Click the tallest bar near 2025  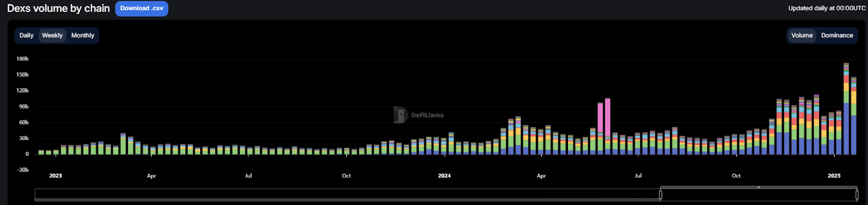(846, 109)
